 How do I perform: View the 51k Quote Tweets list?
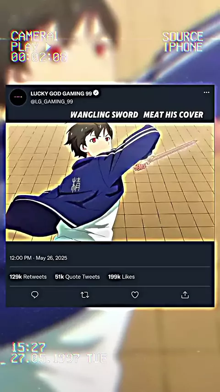(x=77, y=277)
